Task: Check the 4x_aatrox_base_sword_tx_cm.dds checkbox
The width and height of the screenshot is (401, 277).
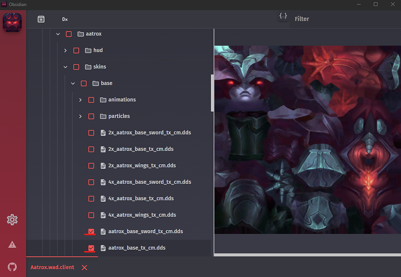Action: point(91,182)
